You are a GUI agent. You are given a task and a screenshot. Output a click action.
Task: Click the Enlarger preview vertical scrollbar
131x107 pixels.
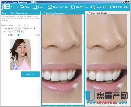point(83,48)
